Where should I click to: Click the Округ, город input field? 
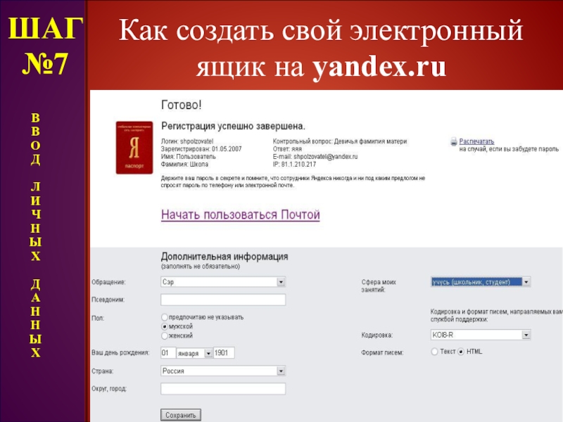(223, 389)
